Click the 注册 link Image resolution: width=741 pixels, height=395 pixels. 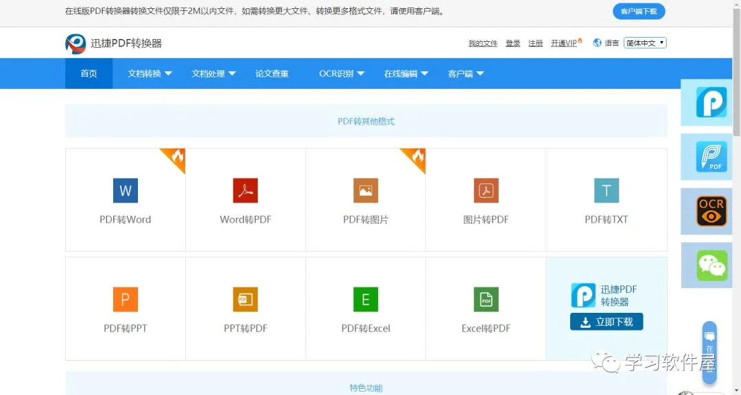[x=535, y=43]
